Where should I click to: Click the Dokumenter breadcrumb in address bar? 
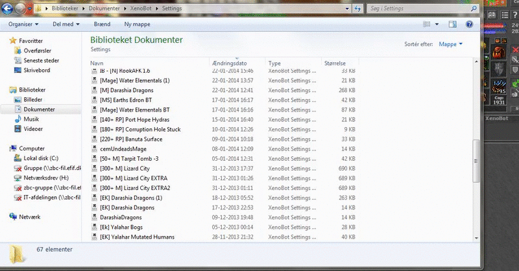[x=104, y=8]
